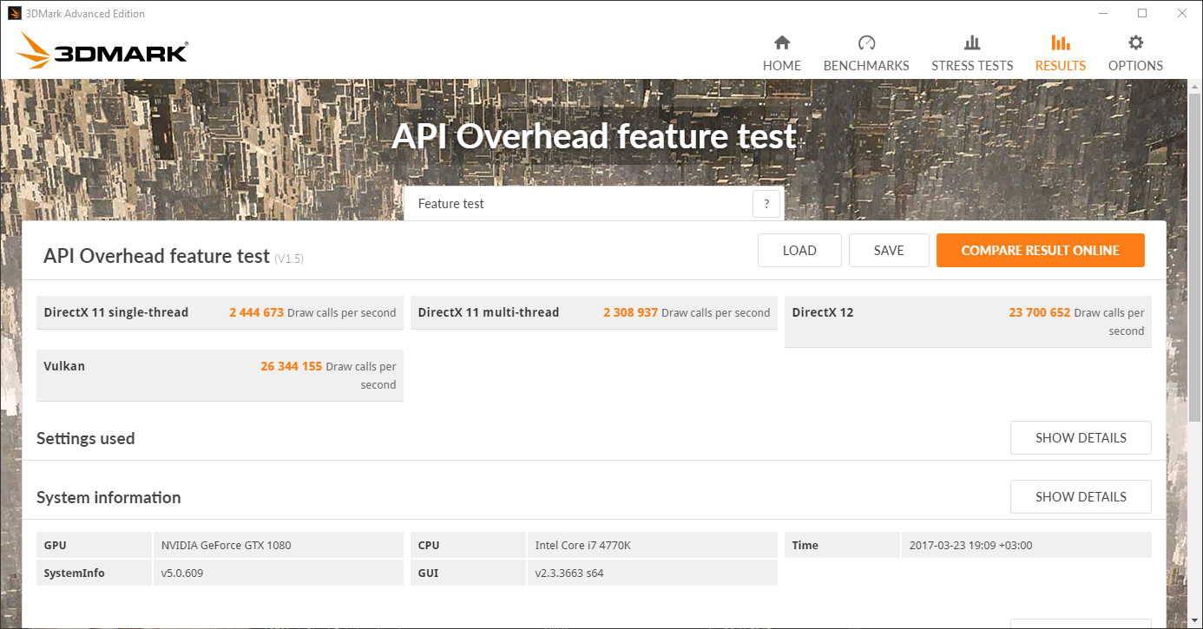1203x629 pixels.
Task: Click the large banner title API Overhead
Action: pos(594,136)
